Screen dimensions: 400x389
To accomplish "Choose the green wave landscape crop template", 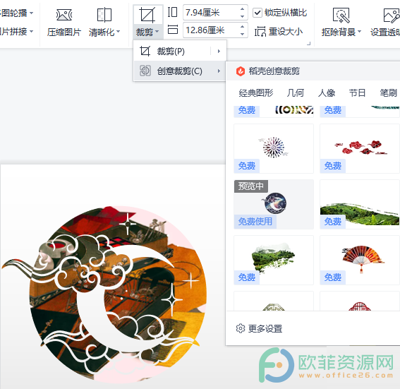I will [360, 204].
